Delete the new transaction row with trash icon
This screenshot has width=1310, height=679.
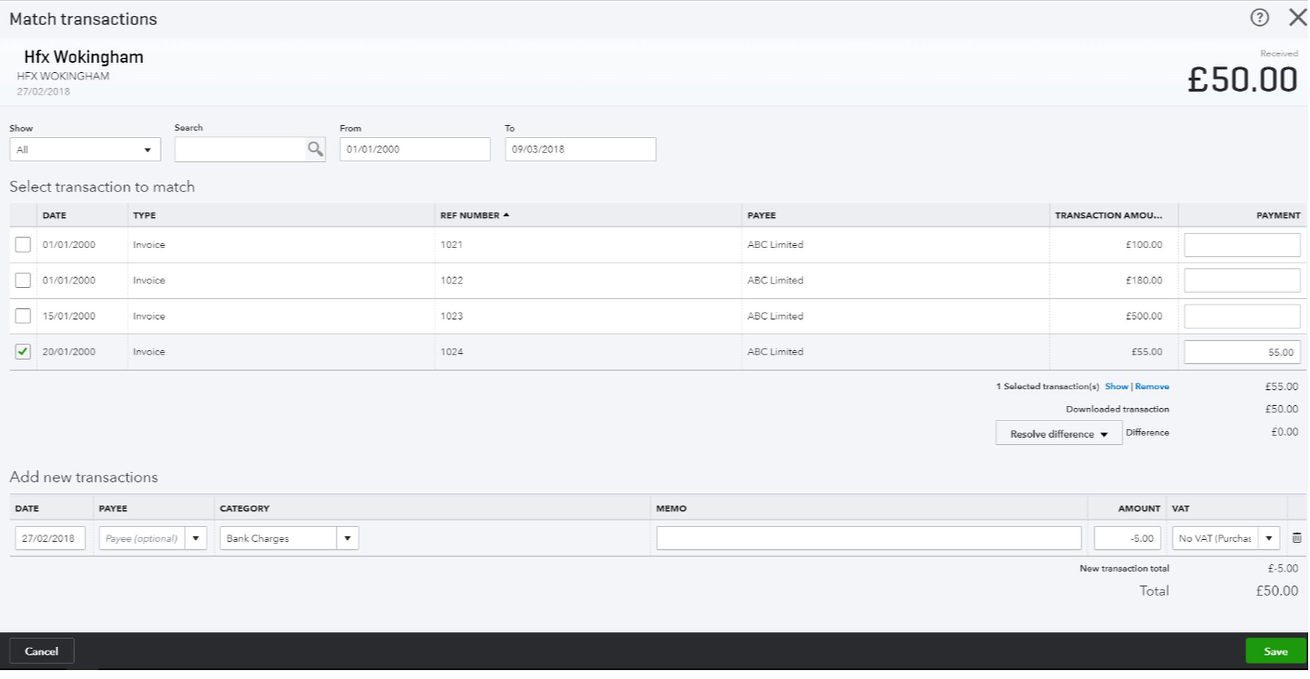pos(1297,538)
